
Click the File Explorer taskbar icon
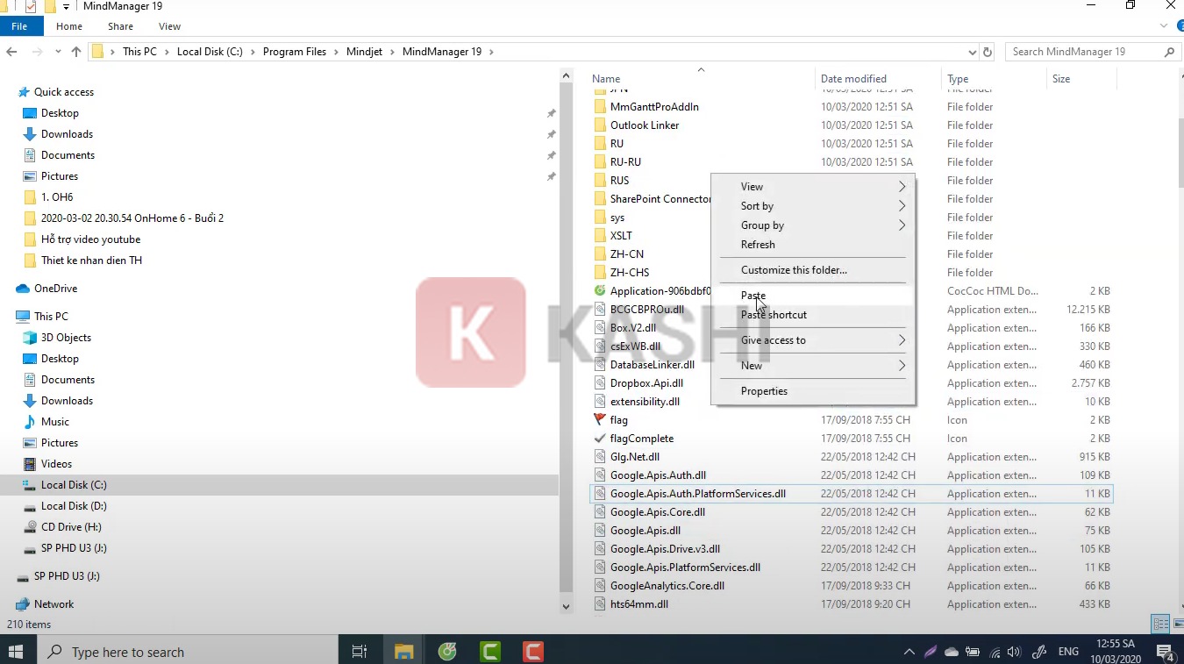tap(403, 652)
